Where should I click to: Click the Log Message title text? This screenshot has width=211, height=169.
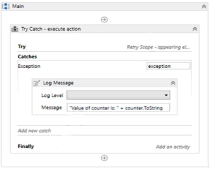click(x=58, y=83)
